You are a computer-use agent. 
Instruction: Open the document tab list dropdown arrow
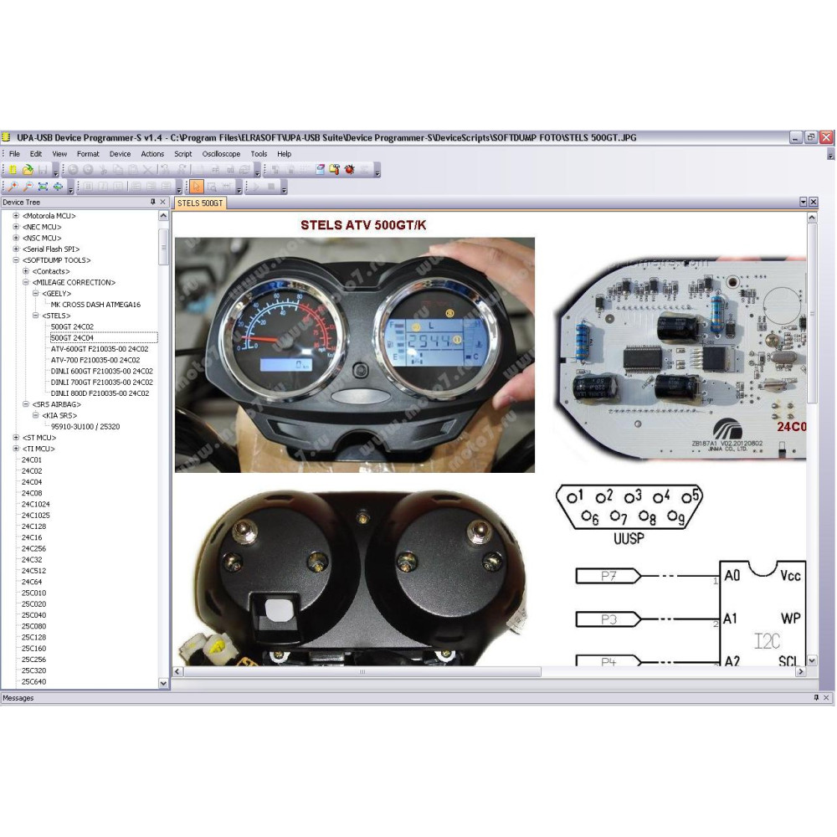803,202
